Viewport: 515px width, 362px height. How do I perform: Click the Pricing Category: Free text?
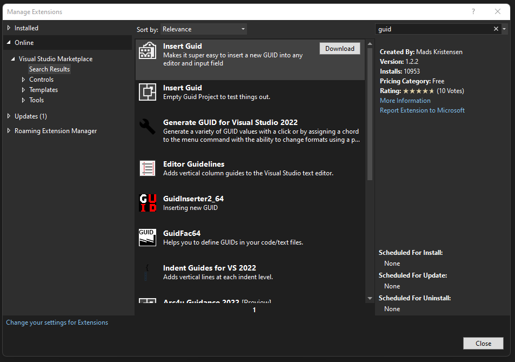[412, 81]
